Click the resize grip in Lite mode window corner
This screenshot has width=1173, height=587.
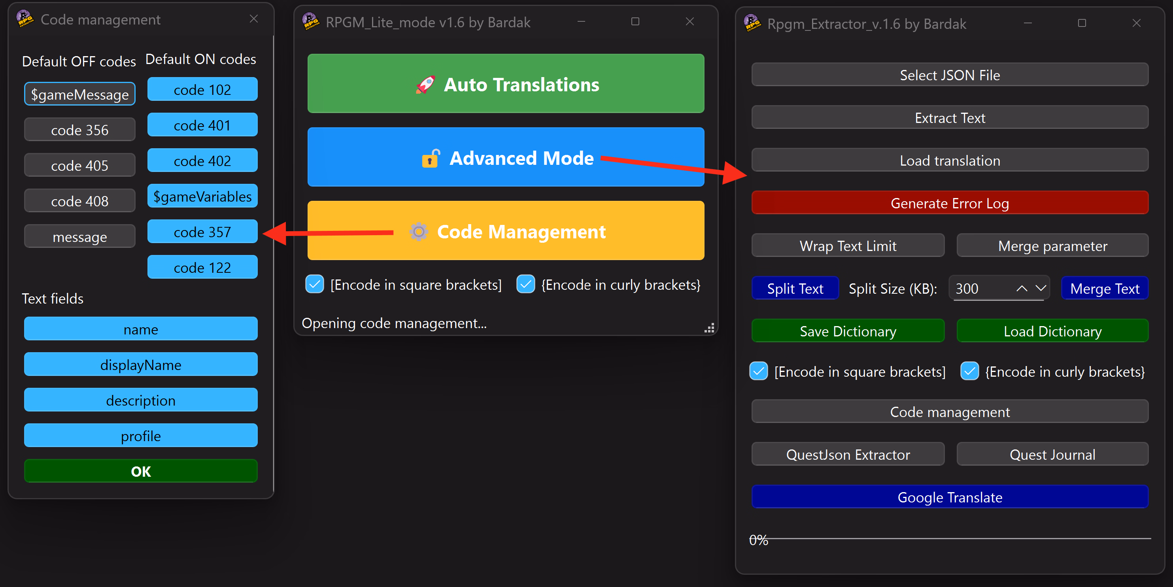[x=709, y=328]
